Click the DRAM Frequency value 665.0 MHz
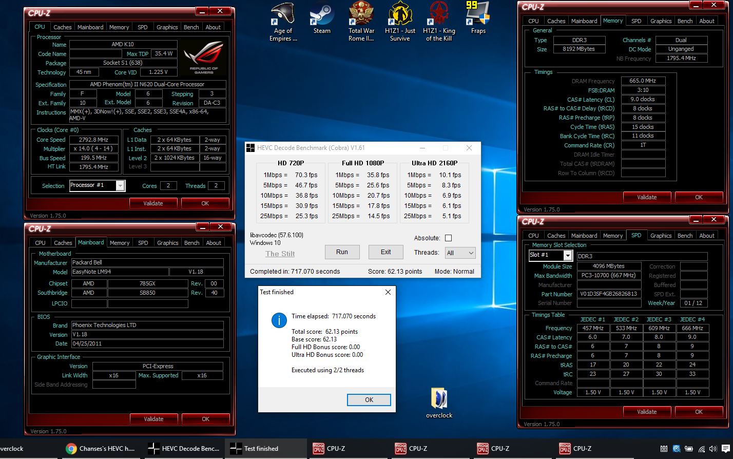The height and width of the screenshot is (459, 733). coord(643,81)
